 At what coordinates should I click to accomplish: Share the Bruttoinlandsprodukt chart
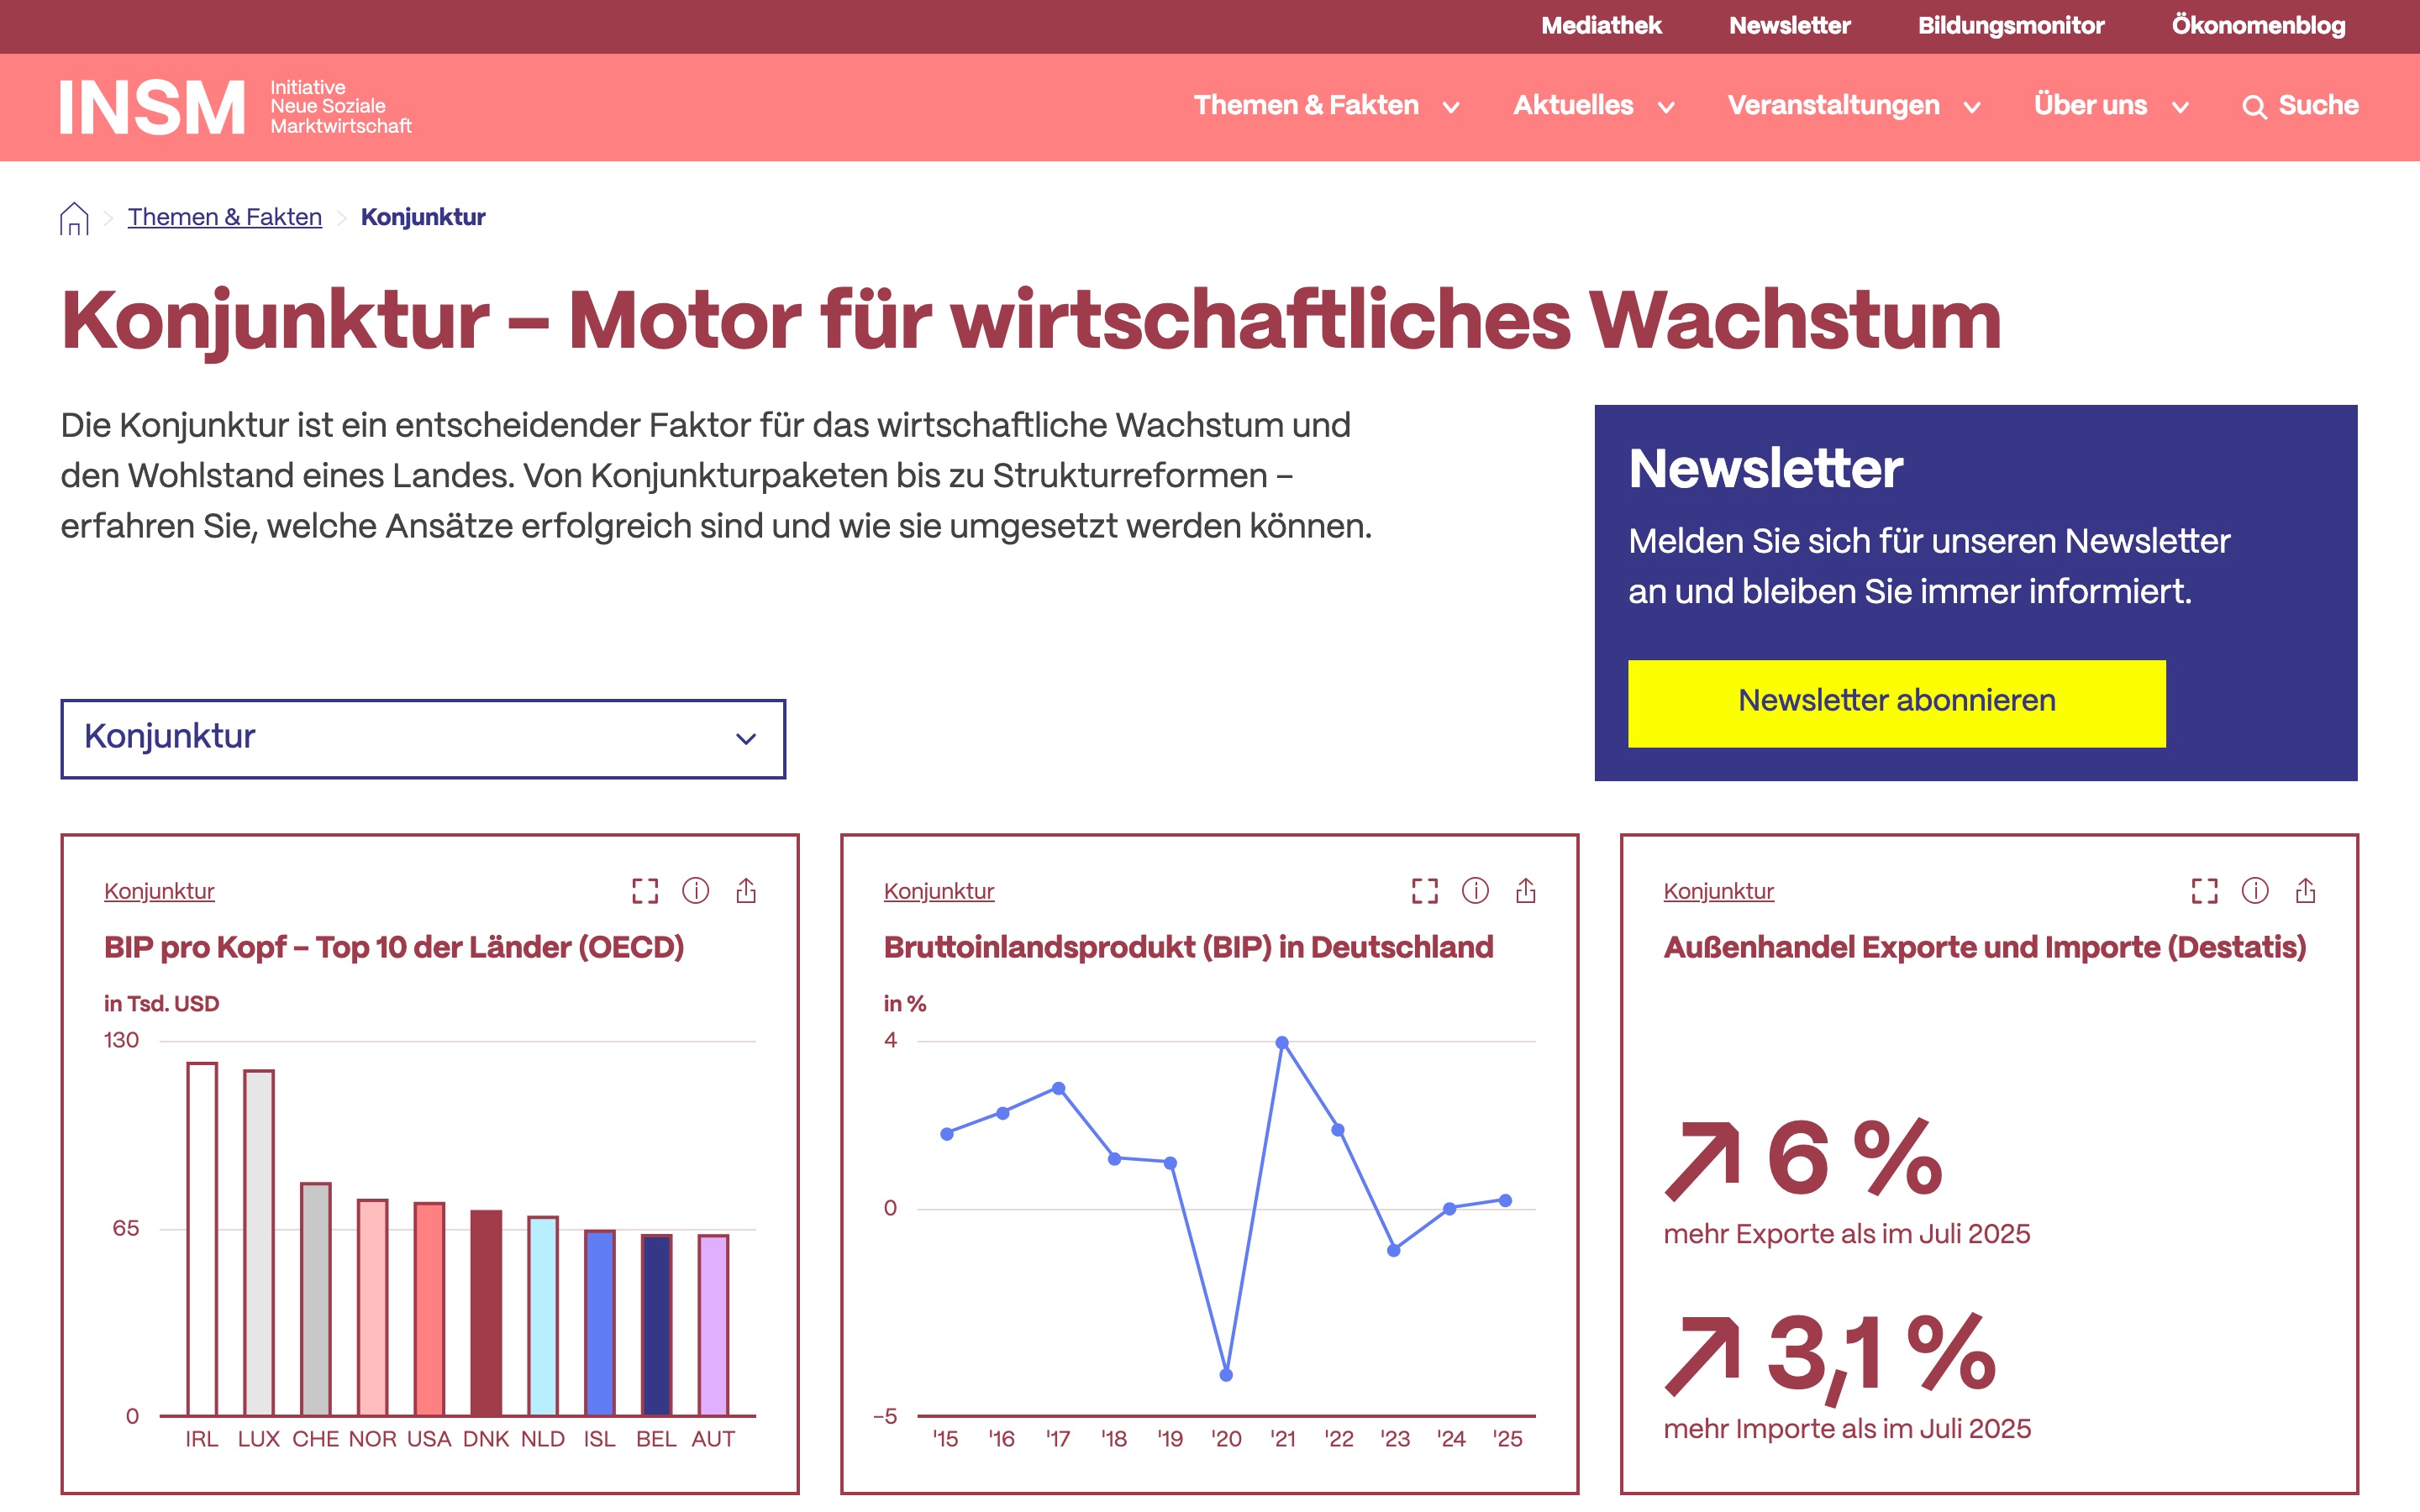click(1526, 890)
